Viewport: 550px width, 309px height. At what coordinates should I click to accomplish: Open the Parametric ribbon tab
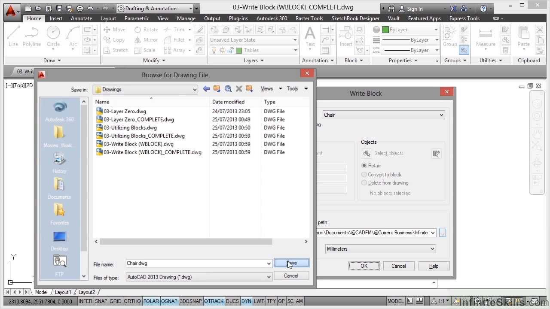tap(137, 18)
